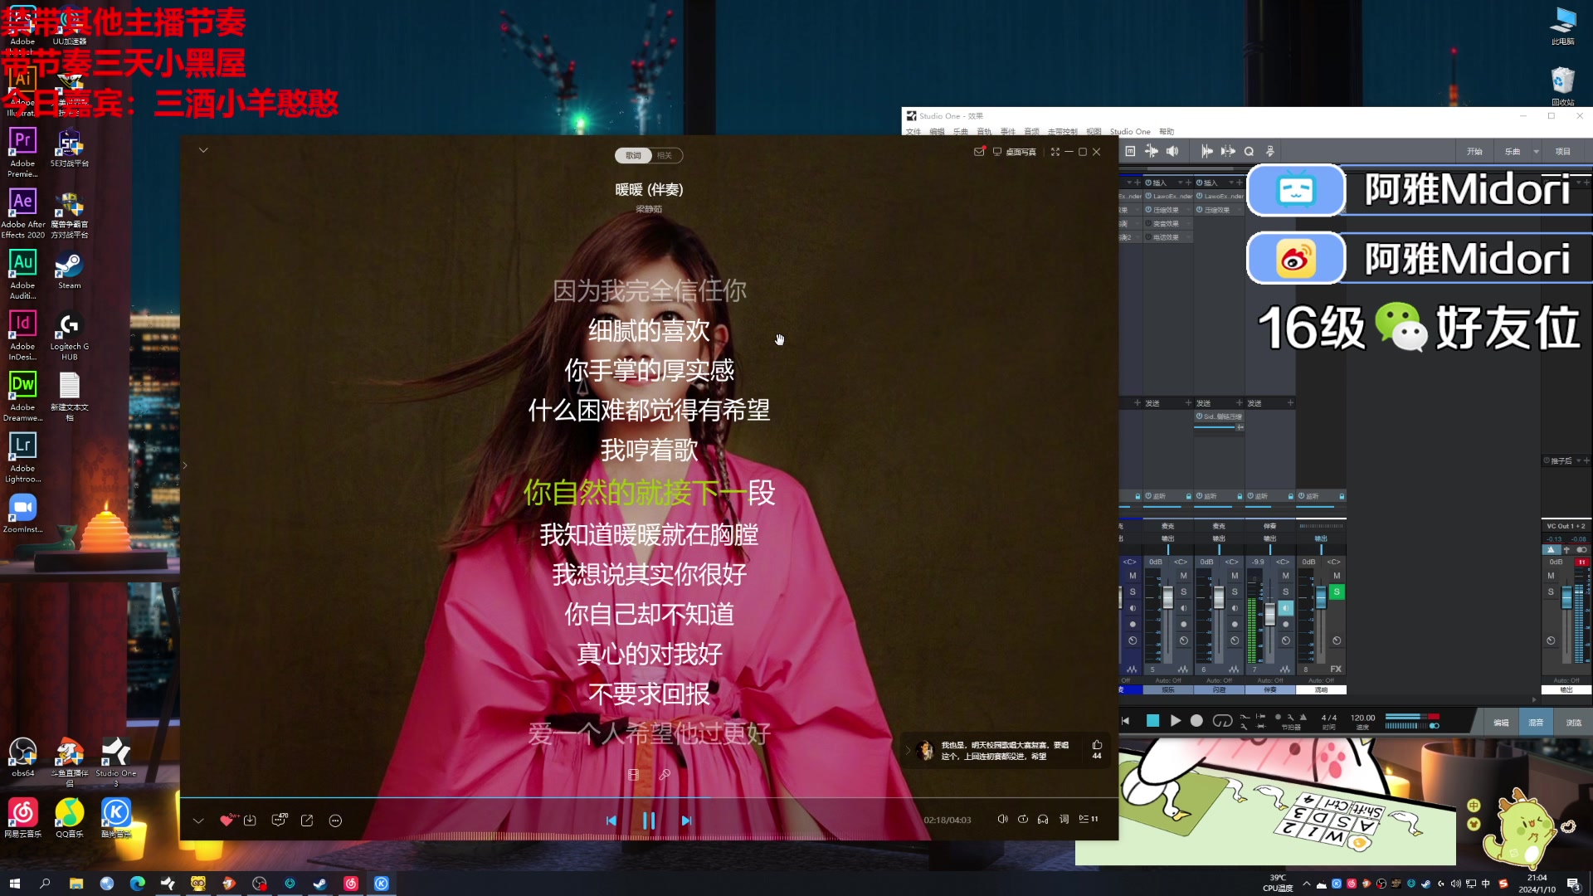This screenshot has height=896, width=1593.
Task: Click the 120.00 tempo field
Action: pyautogui.click(x=1362, y=718)
